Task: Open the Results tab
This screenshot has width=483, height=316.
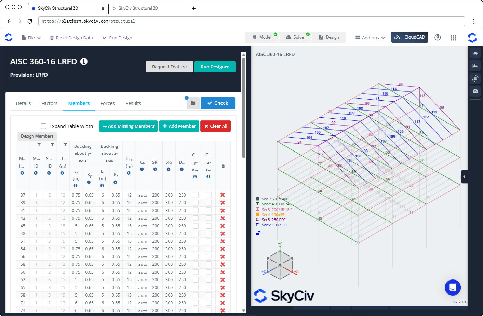Action: pos(133,103)
